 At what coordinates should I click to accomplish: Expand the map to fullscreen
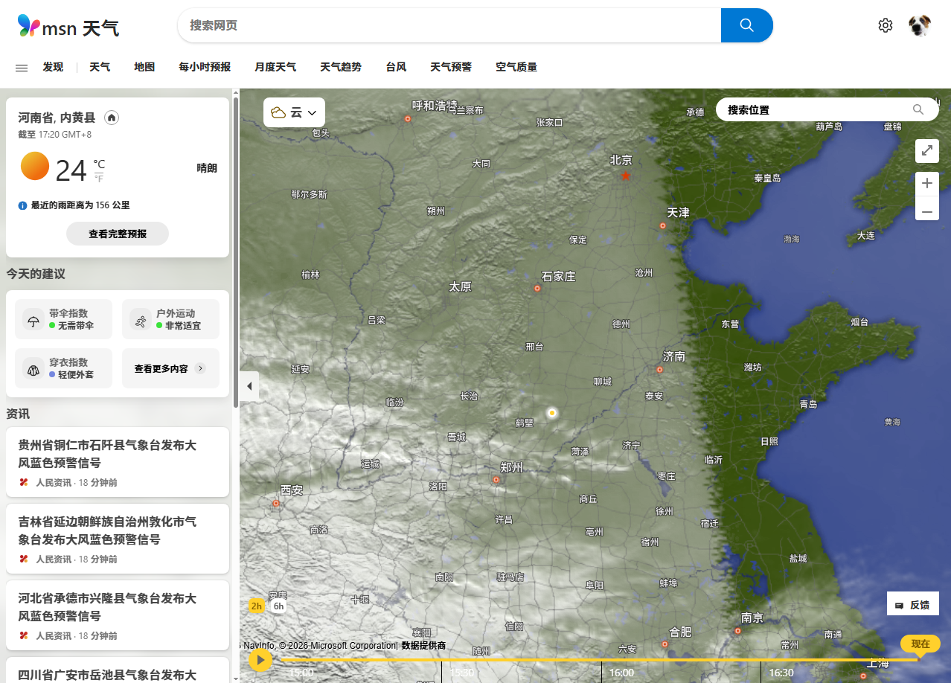pos(927,150)
